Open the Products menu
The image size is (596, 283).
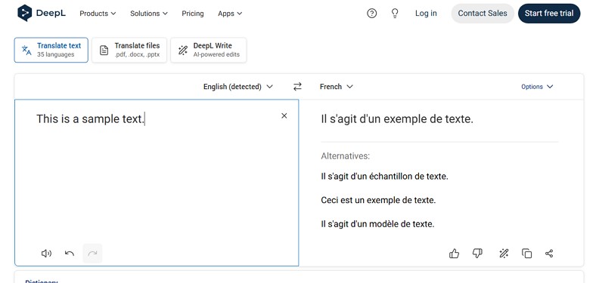[x=98, y=14]
